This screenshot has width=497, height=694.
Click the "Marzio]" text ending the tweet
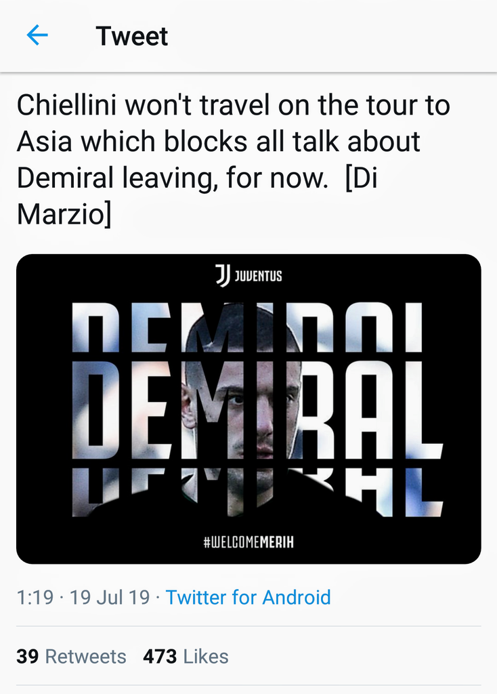[63, 213]
